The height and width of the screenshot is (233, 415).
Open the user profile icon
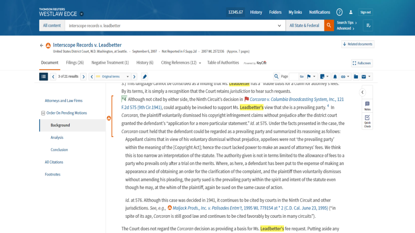pos(351,12)
